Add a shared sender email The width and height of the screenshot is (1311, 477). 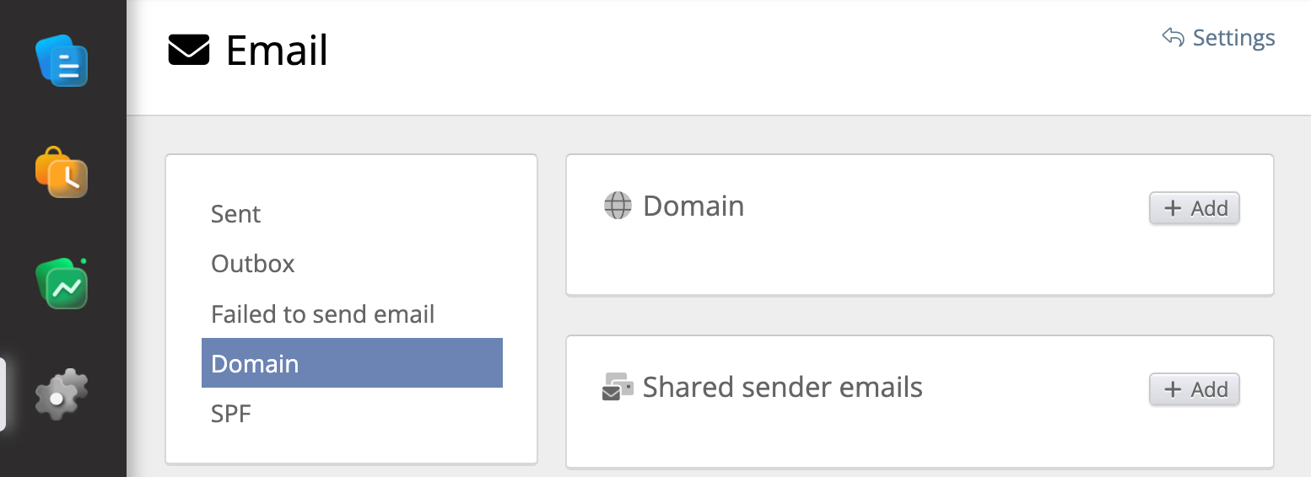point(1194,389)
